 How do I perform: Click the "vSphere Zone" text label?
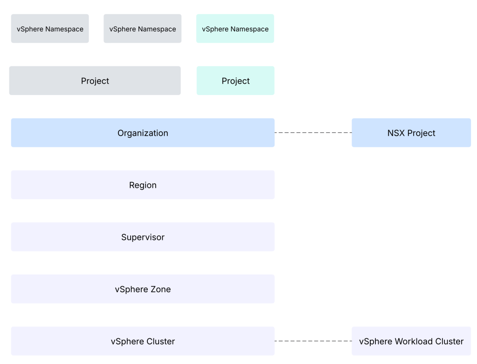pos(143,289)
